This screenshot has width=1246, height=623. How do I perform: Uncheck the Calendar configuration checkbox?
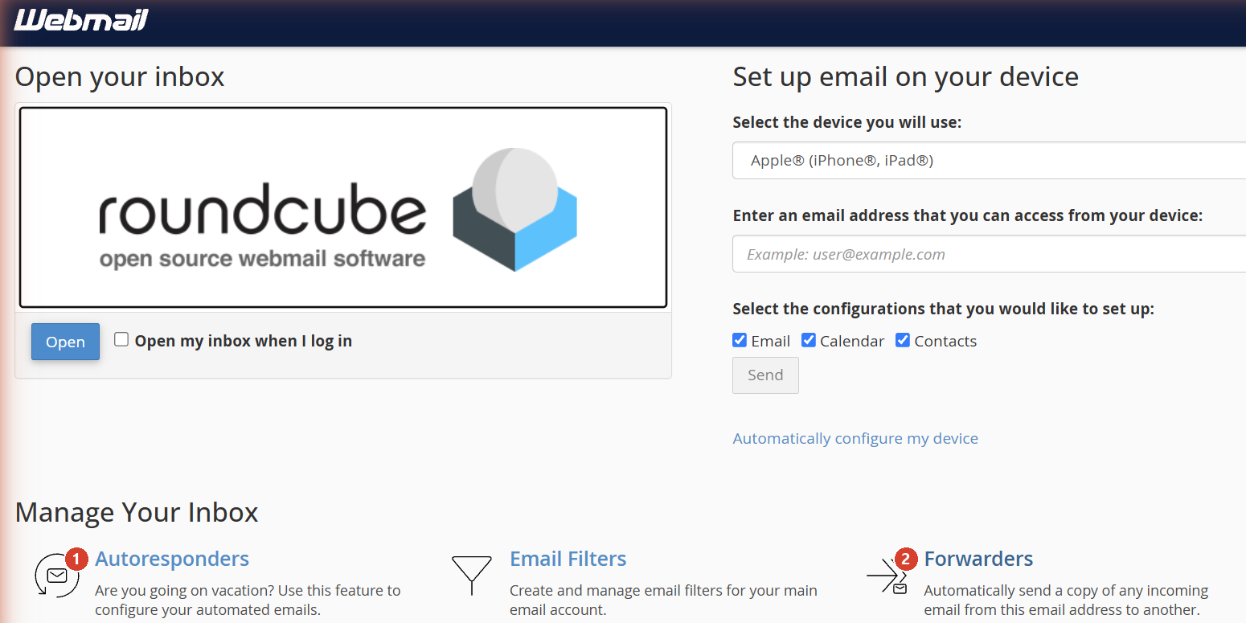(x=809, y=340)
